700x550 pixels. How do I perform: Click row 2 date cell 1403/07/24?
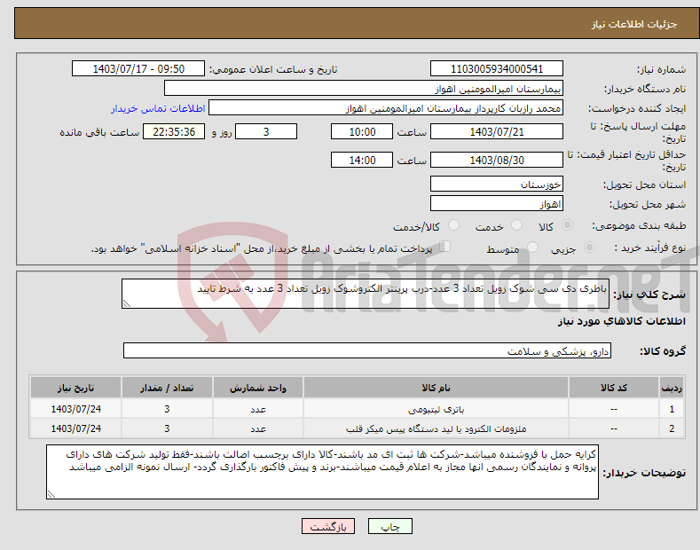(x=76, y=428)
